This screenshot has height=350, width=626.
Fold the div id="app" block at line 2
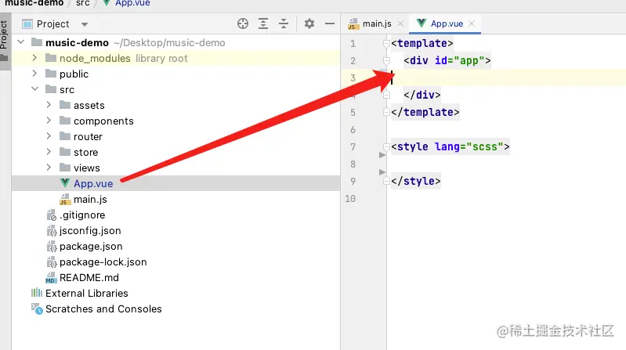(386, 60)
